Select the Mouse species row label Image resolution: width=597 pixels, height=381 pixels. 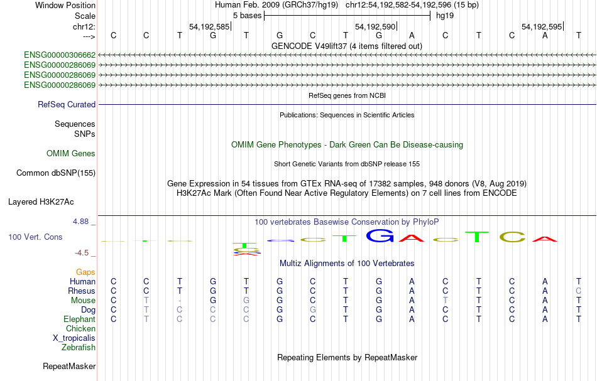tap(83, 301)
